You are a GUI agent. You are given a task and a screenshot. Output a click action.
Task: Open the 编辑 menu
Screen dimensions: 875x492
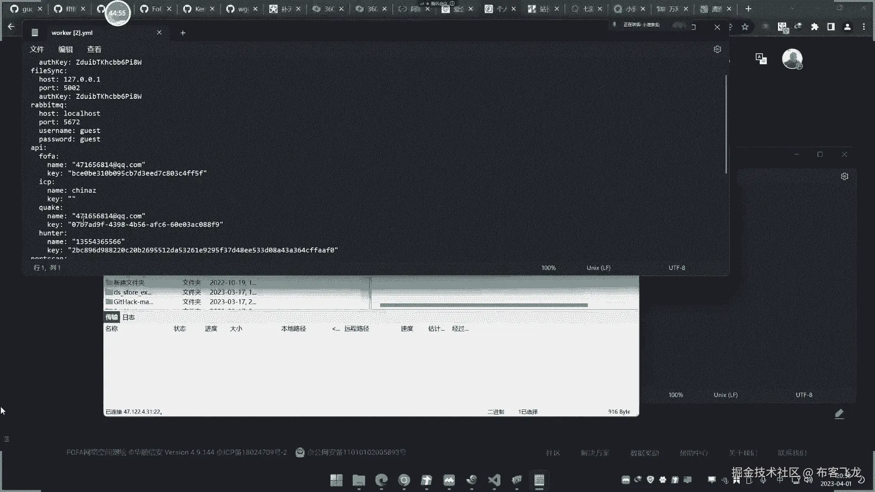[66, 49]
